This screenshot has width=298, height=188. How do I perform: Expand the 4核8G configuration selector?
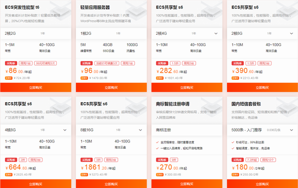point(65,130)
